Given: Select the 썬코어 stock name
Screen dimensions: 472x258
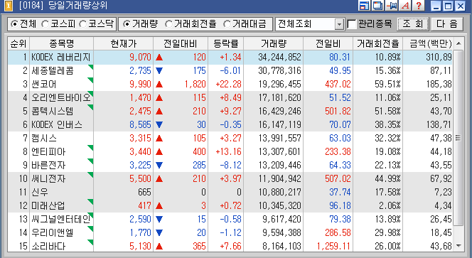Looking at the screenshot, I should coord(44,85).
